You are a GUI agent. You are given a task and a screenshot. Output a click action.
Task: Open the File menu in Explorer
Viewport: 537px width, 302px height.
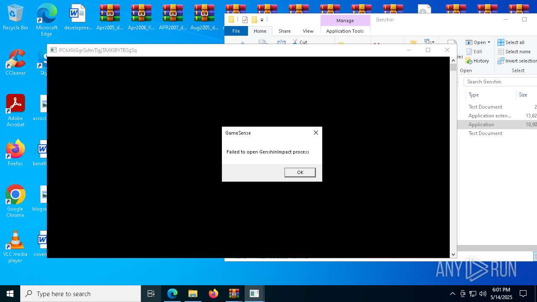pos(236,31)
